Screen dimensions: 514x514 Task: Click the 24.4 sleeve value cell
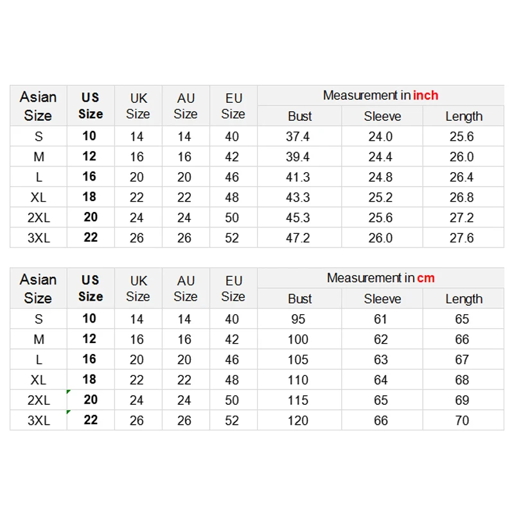pos(380,157)
